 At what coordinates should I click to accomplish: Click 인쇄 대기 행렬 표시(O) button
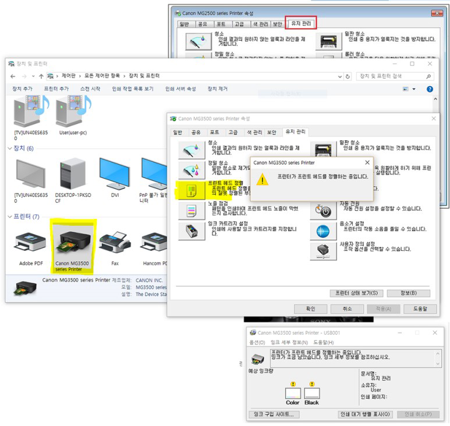click(x=365, y=414)
